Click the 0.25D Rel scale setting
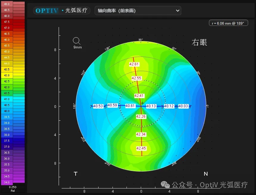The width and height of the screenshot is (256, 195). 13,189
